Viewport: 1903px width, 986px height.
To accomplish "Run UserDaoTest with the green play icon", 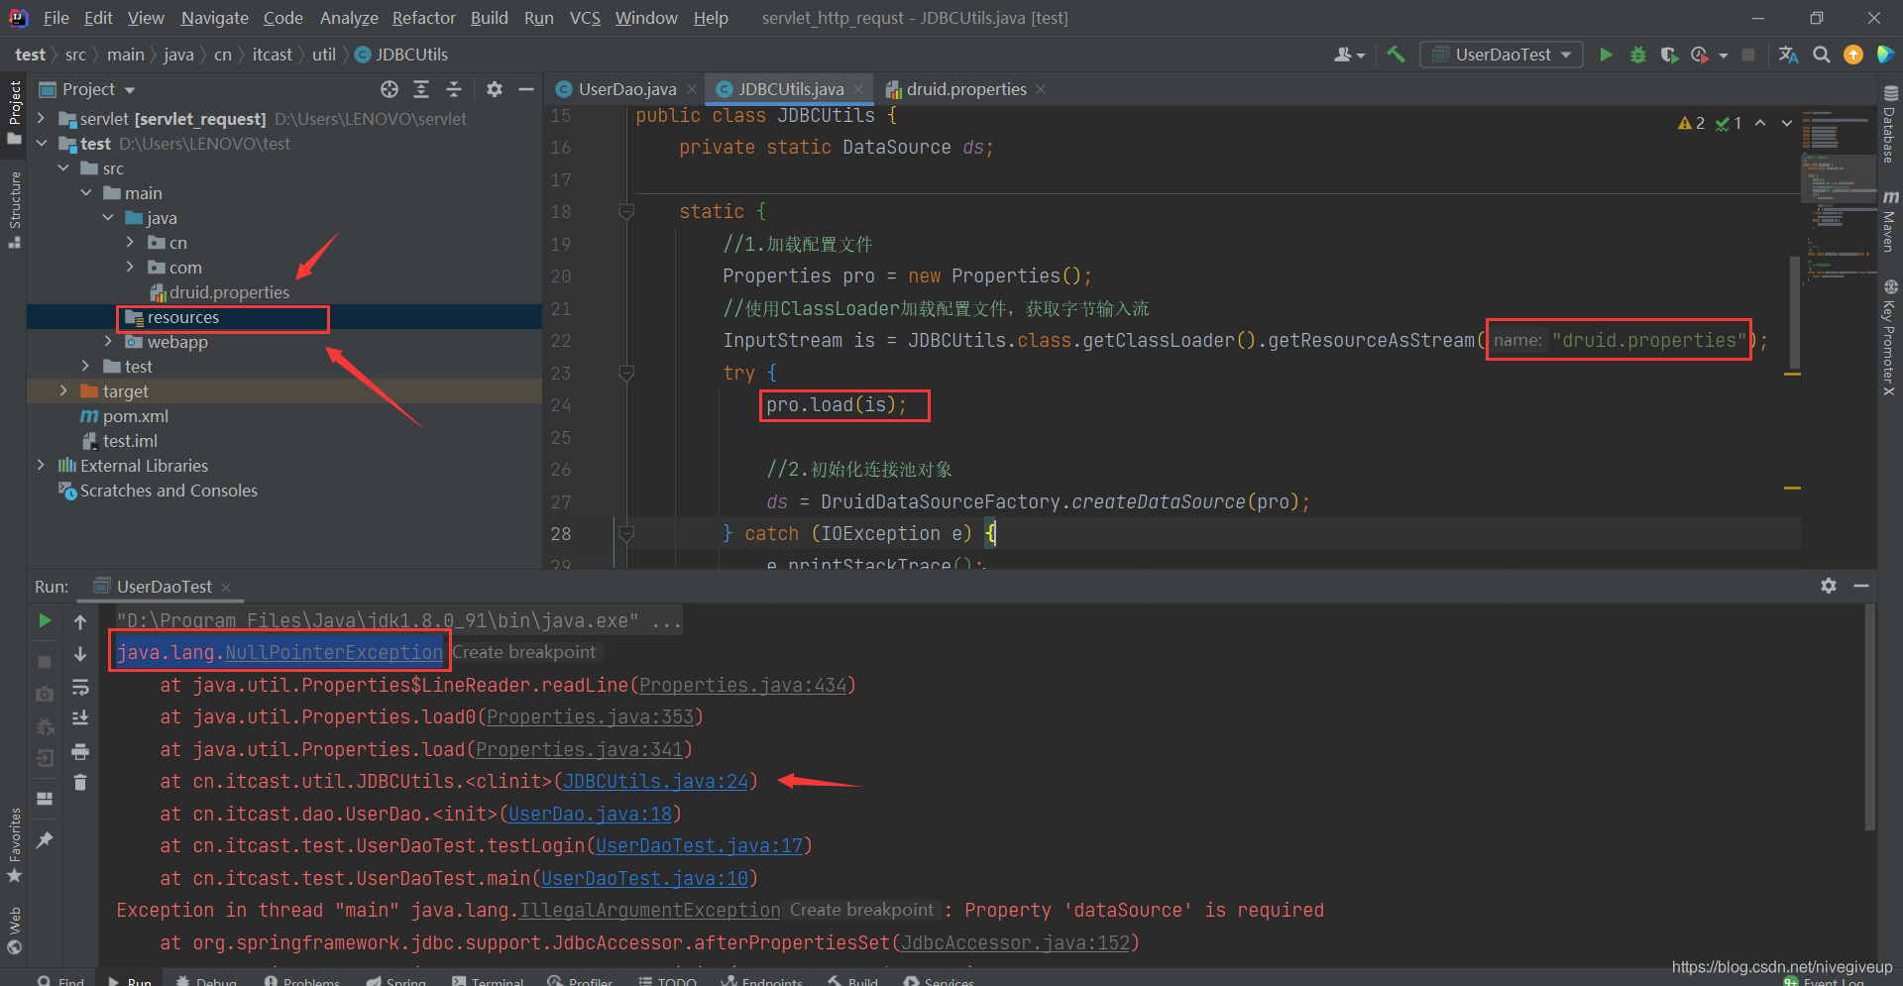I will (x=1606, y=55).
